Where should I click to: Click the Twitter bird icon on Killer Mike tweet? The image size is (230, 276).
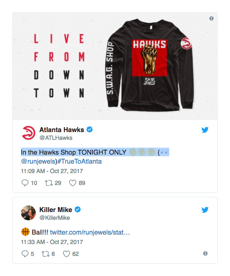[205, 210]
